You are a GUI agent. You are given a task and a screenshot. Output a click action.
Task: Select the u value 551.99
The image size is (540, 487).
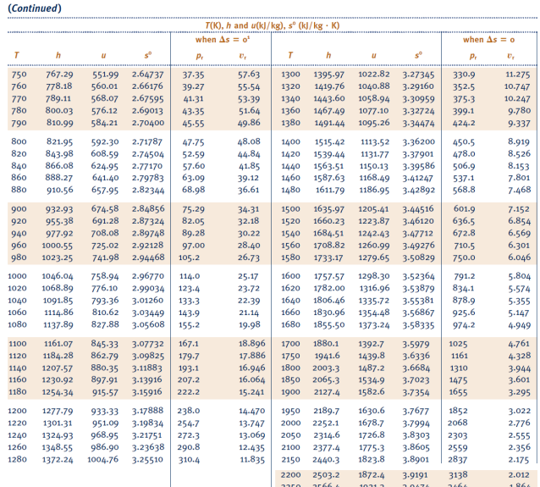click(105, 74)
